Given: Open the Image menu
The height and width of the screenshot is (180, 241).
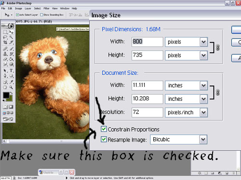Looking at the screenshot, I should click(x=18, y=8).
